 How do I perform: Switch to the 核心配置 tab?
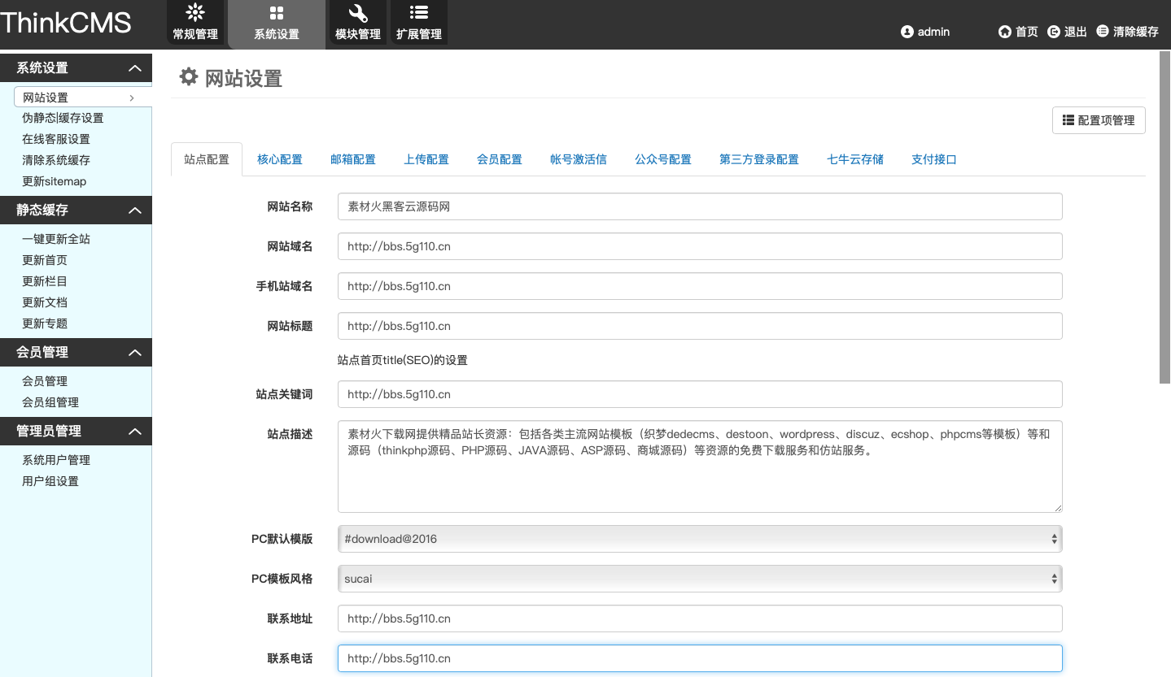point(280,159)
